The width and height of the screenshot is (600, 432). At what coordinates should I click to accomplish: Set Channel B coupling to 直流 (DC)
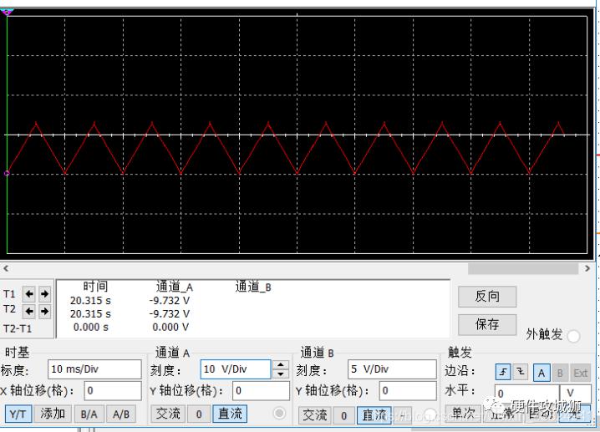(374, 415)
